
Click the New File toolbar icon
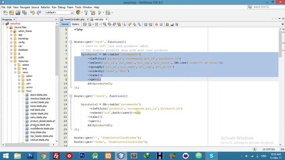pos(5,12)
